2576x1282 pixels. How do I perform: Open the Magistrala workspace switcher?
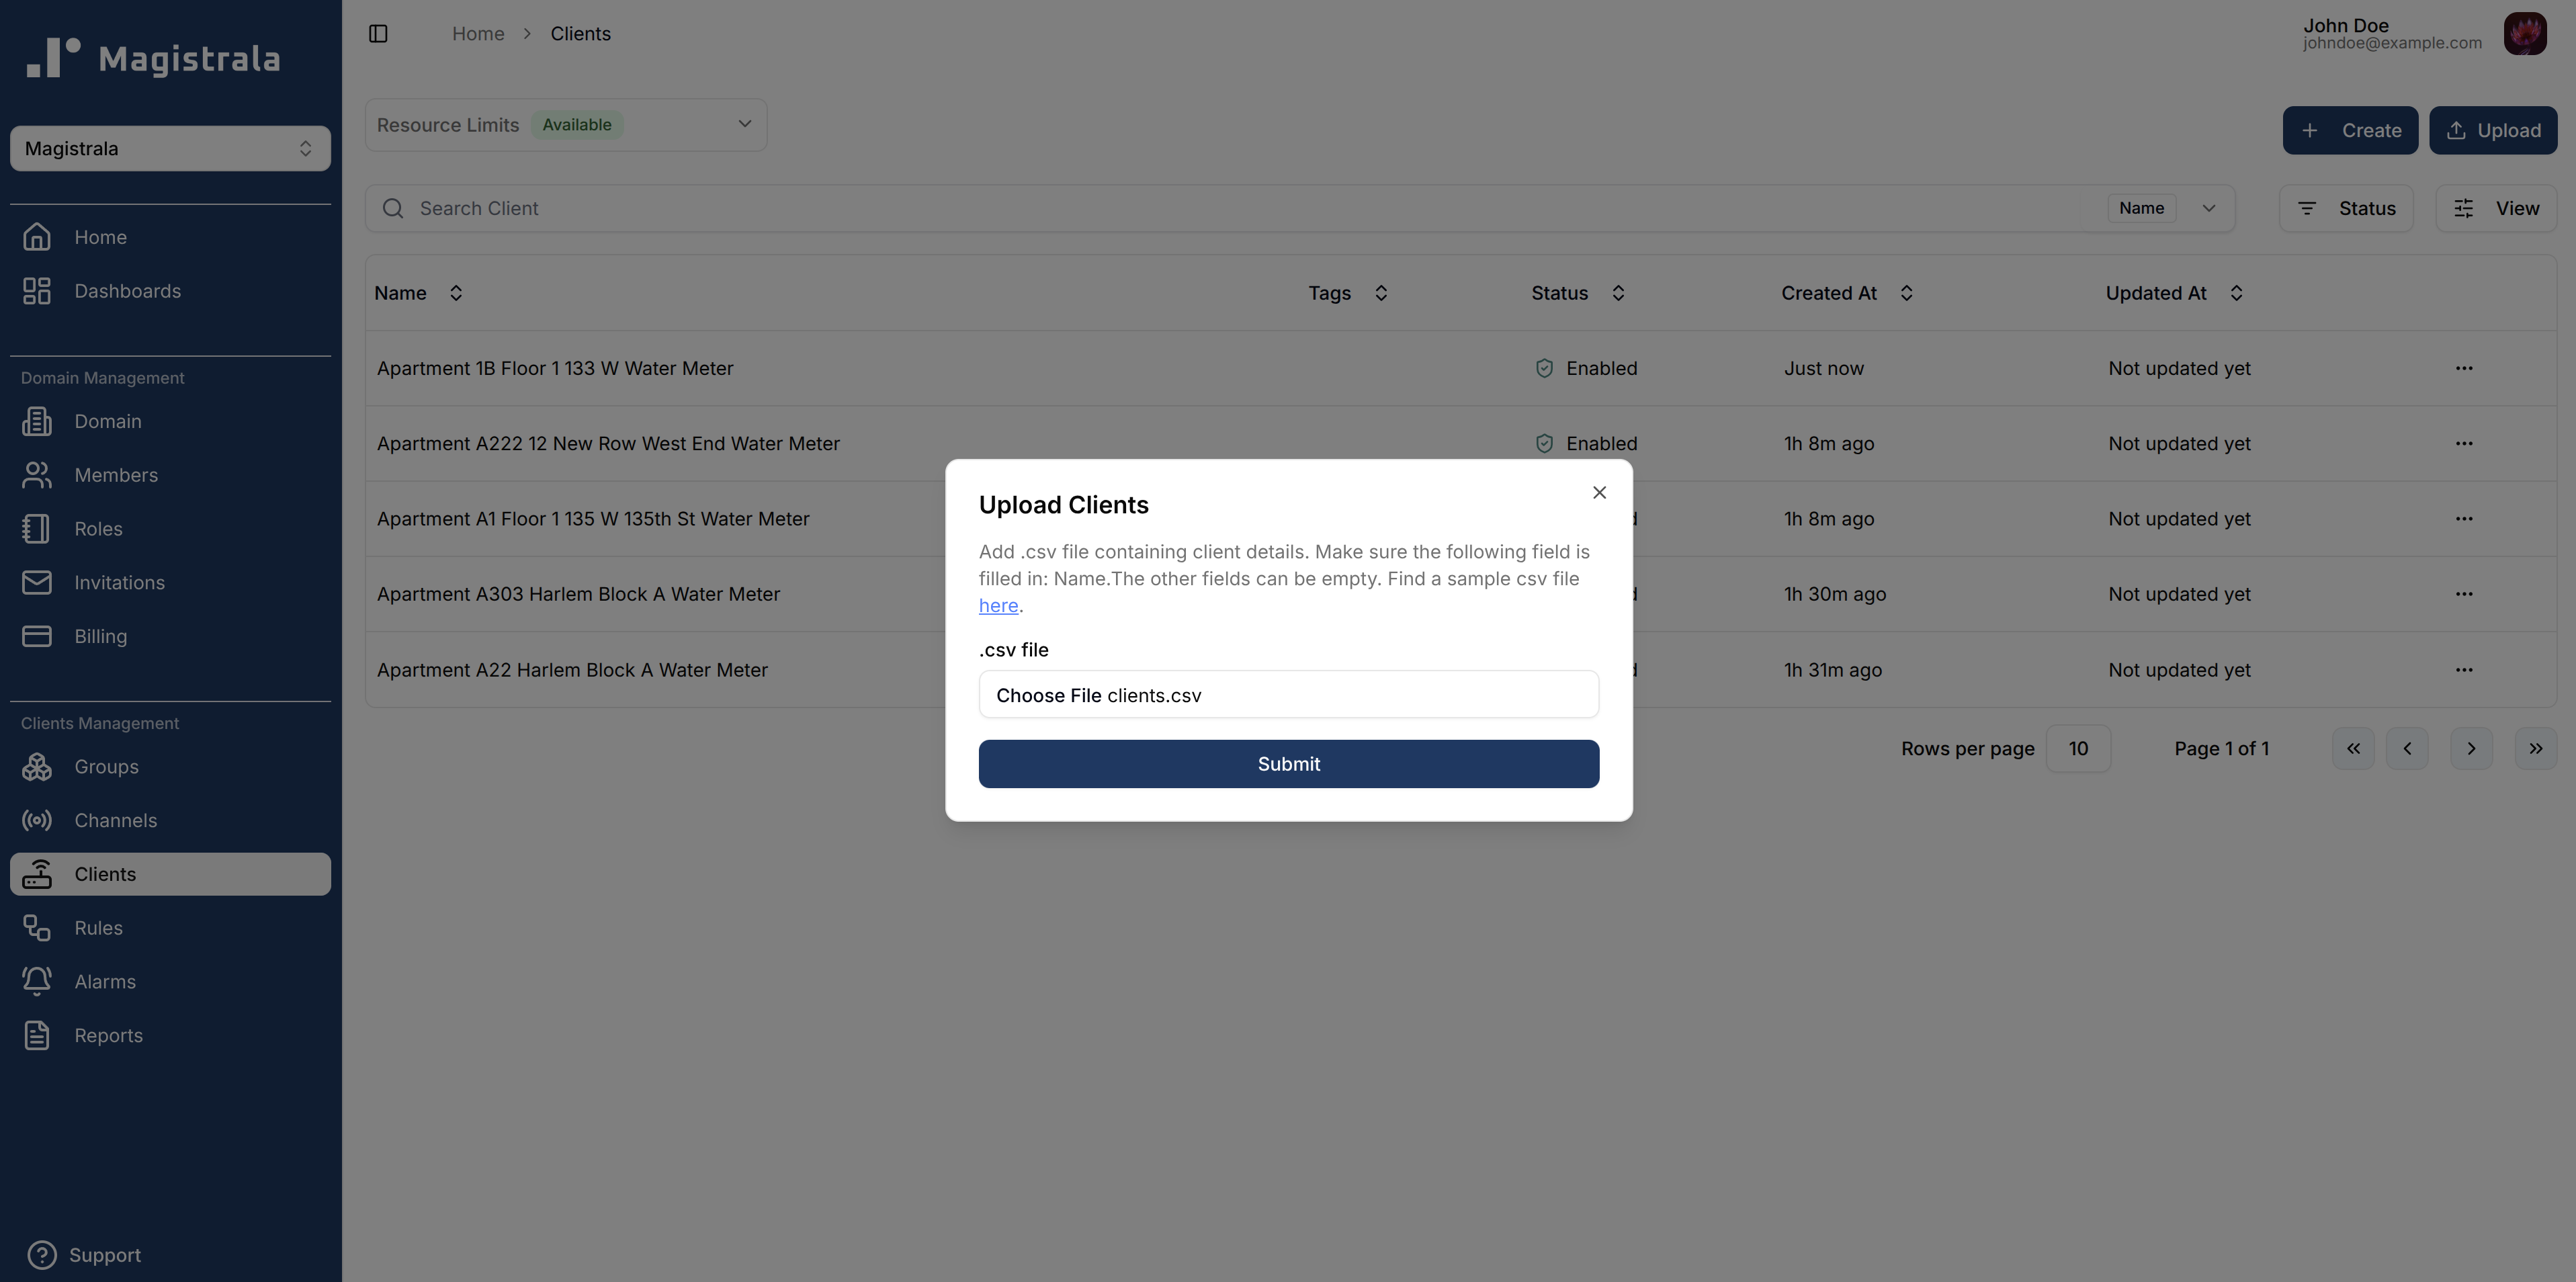[x=170, y=148]
